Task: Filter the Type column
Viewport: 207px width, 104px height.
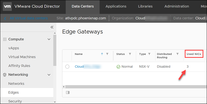Action: tap(149, 54)
